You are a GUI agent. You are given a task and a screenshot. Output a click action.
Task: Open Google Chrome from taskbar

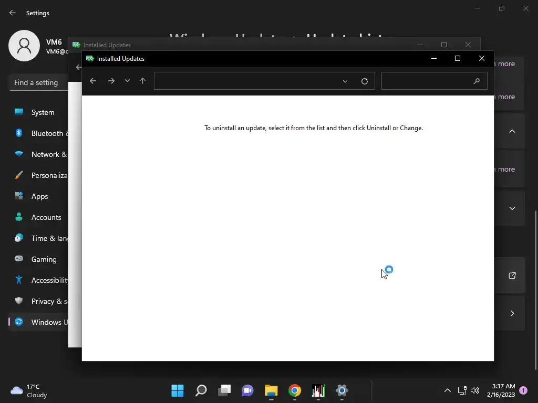tap(295, 390)
